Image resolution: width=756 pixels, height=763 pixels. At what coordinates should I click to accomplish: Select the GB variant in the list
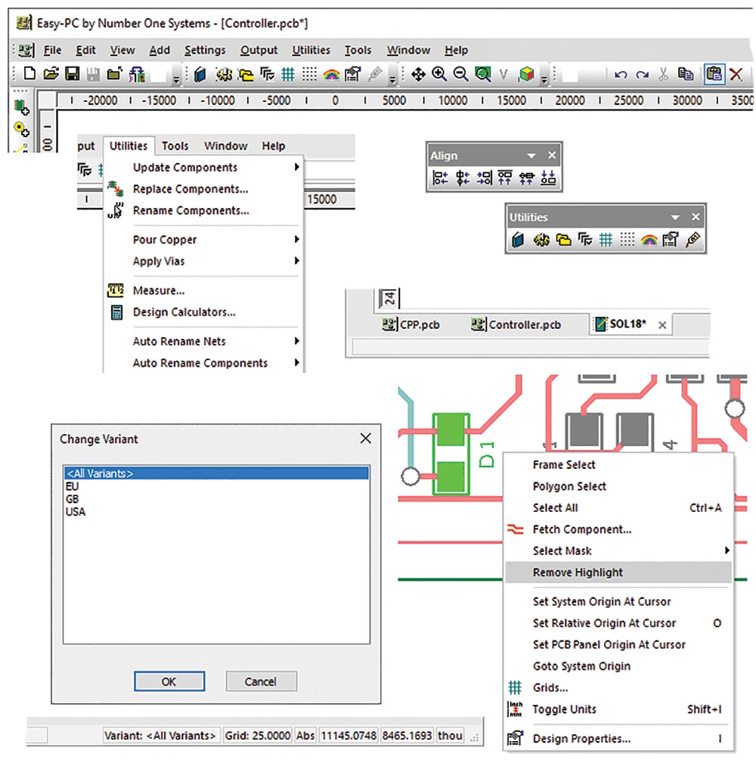216,499
